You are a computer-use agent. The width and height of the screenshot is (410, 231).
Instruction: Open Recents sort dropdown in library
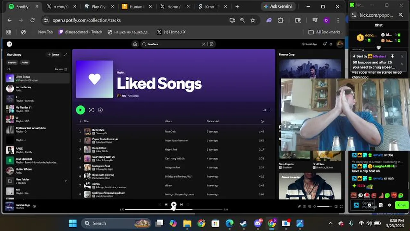click(61, 69)
